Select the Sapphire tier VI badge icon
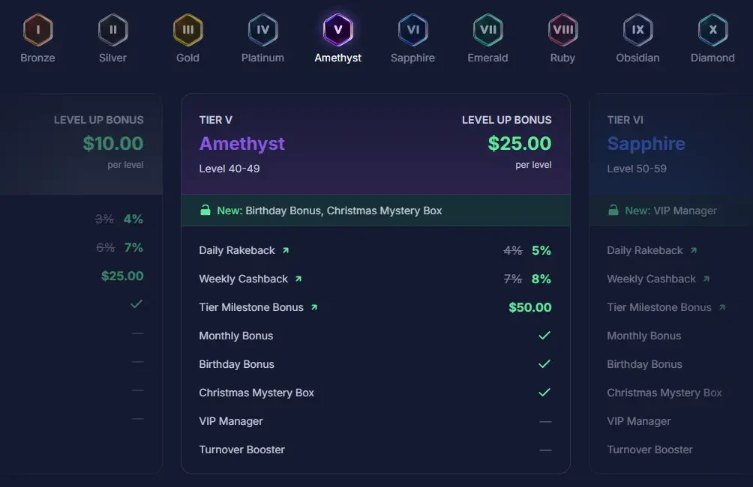753x487 pixels. [x=413, y=30]
